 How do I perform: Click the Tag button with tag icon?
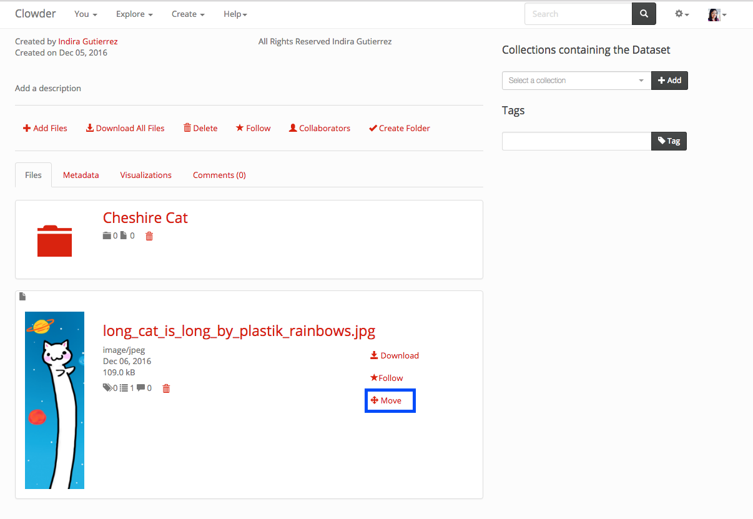pos(669,141)
